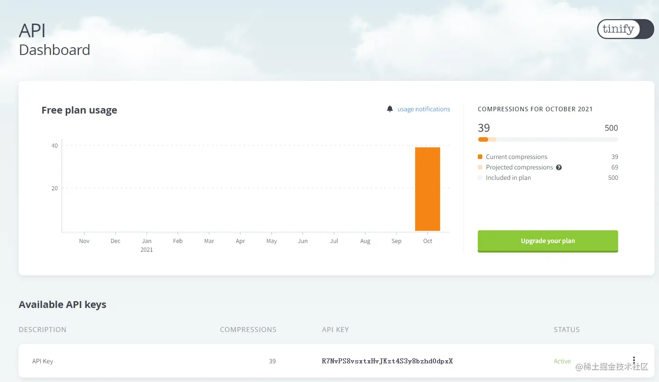
Task: Click the tinify logo badge
Action: (625, 29)
